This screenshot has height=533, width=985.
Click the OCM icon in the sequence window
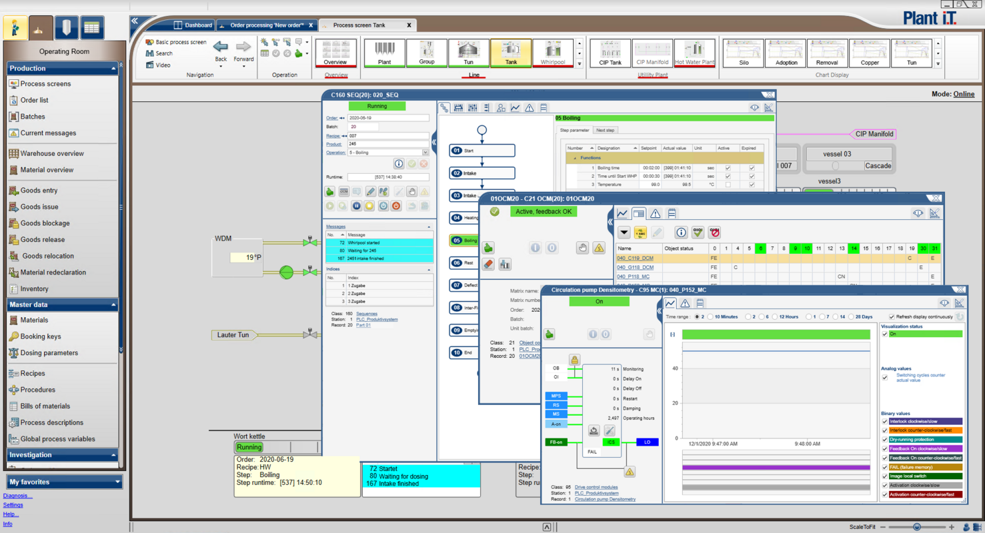pos(344,192)
